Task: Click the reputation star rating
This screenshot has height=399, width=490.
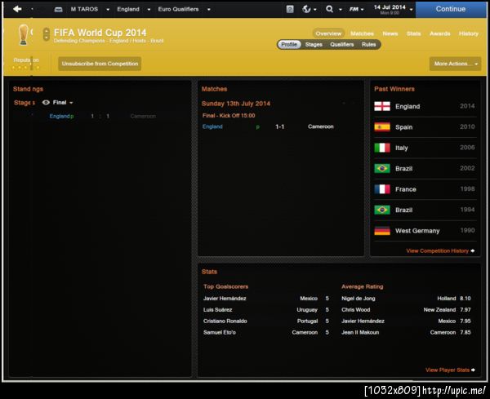Action: (25, 67)
